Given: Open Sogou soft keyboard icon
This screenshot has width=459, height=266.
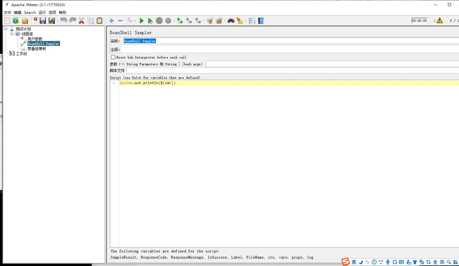Looking at the screenshot, I should 401,262.
